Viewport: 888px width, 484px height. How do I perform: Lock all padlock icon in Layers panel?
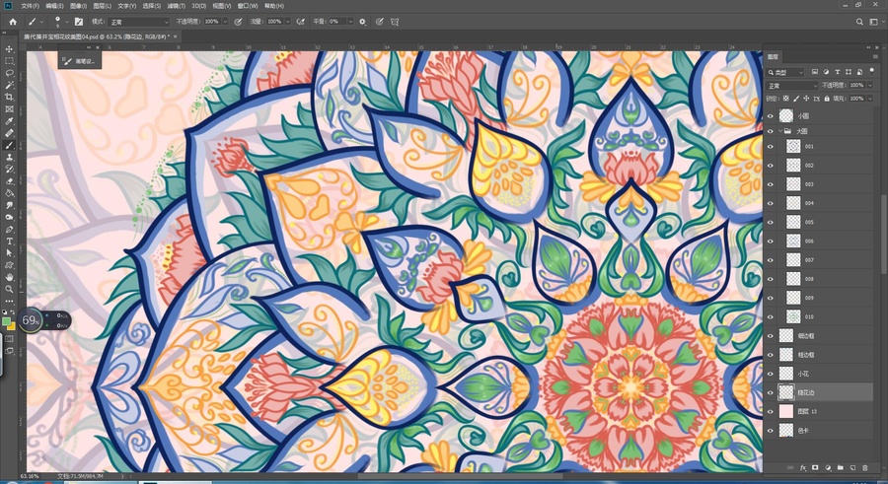click(x=826, y=99)
